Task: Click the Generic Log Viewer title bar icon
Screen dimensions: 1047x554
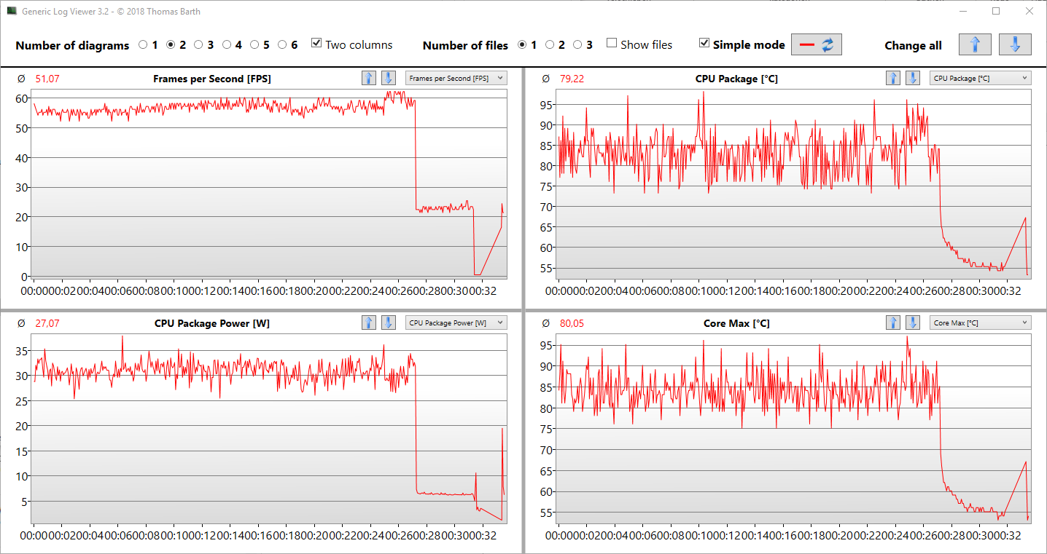Action: 12,12
